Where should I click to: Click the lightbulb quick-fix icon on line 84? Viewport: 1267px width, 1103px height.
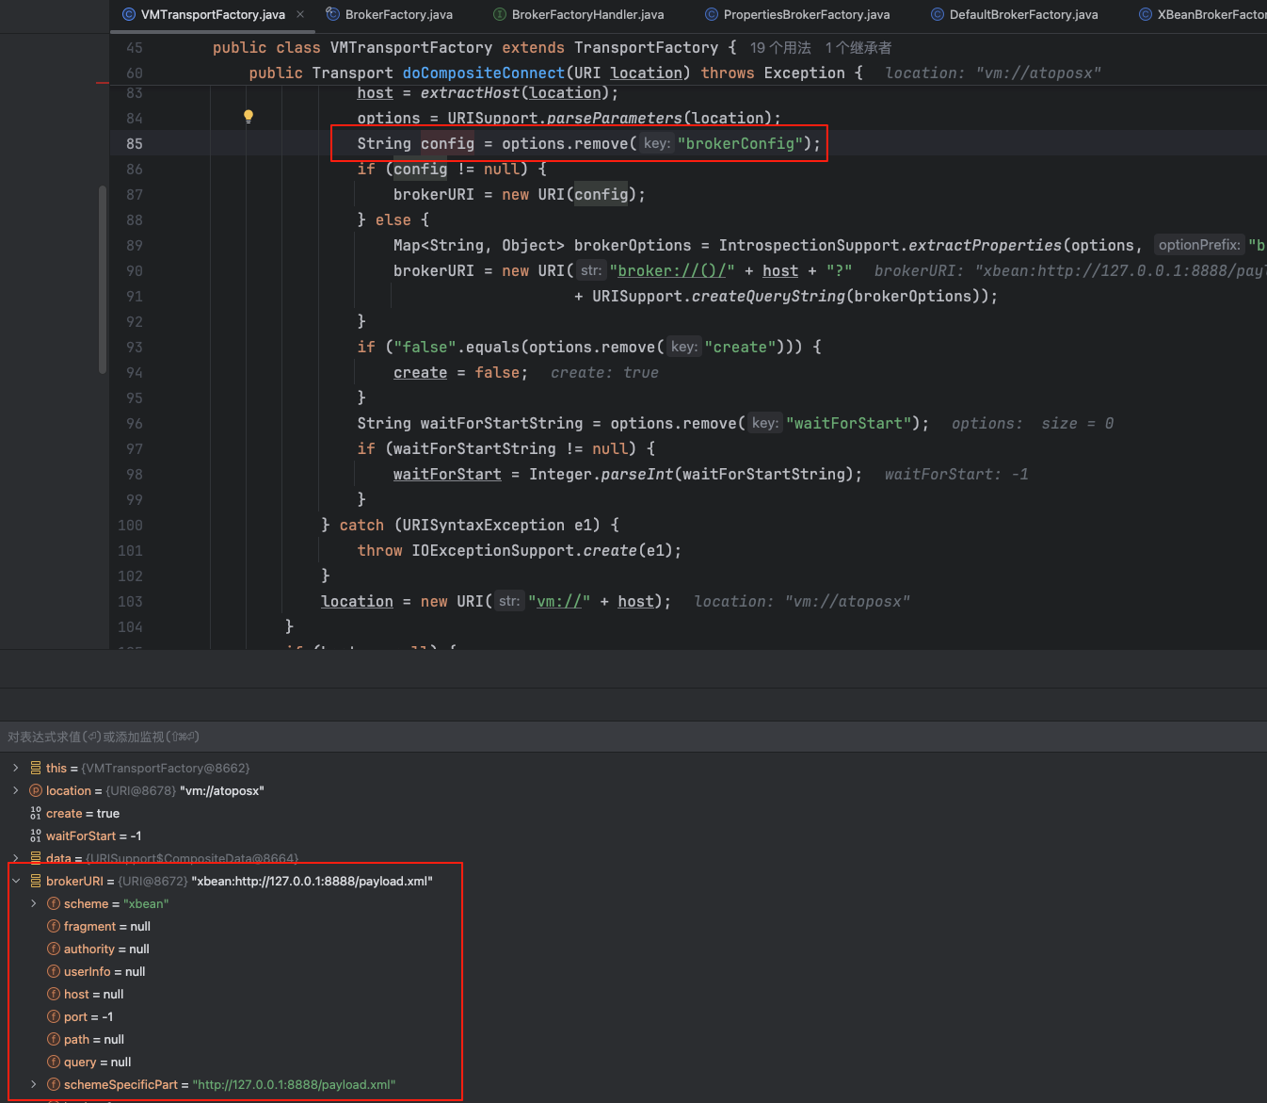click(x=249, y=117)
